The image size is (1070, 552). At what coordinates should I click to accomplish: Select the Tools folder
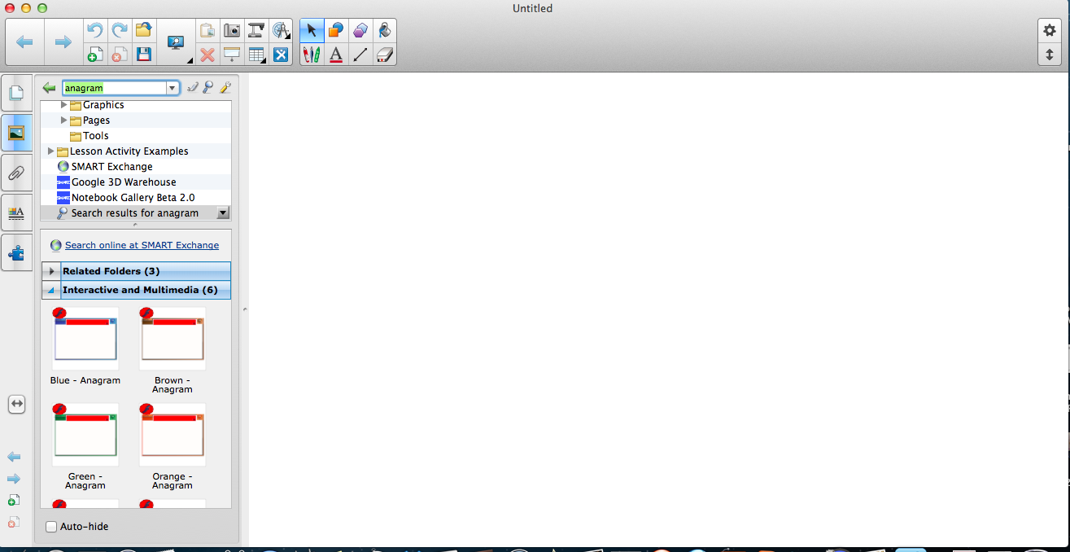[x=89, y=136]
